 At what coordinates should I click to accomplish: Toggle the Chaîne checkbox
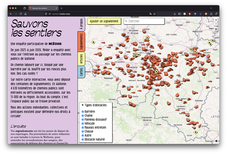[x=83, y=115]
